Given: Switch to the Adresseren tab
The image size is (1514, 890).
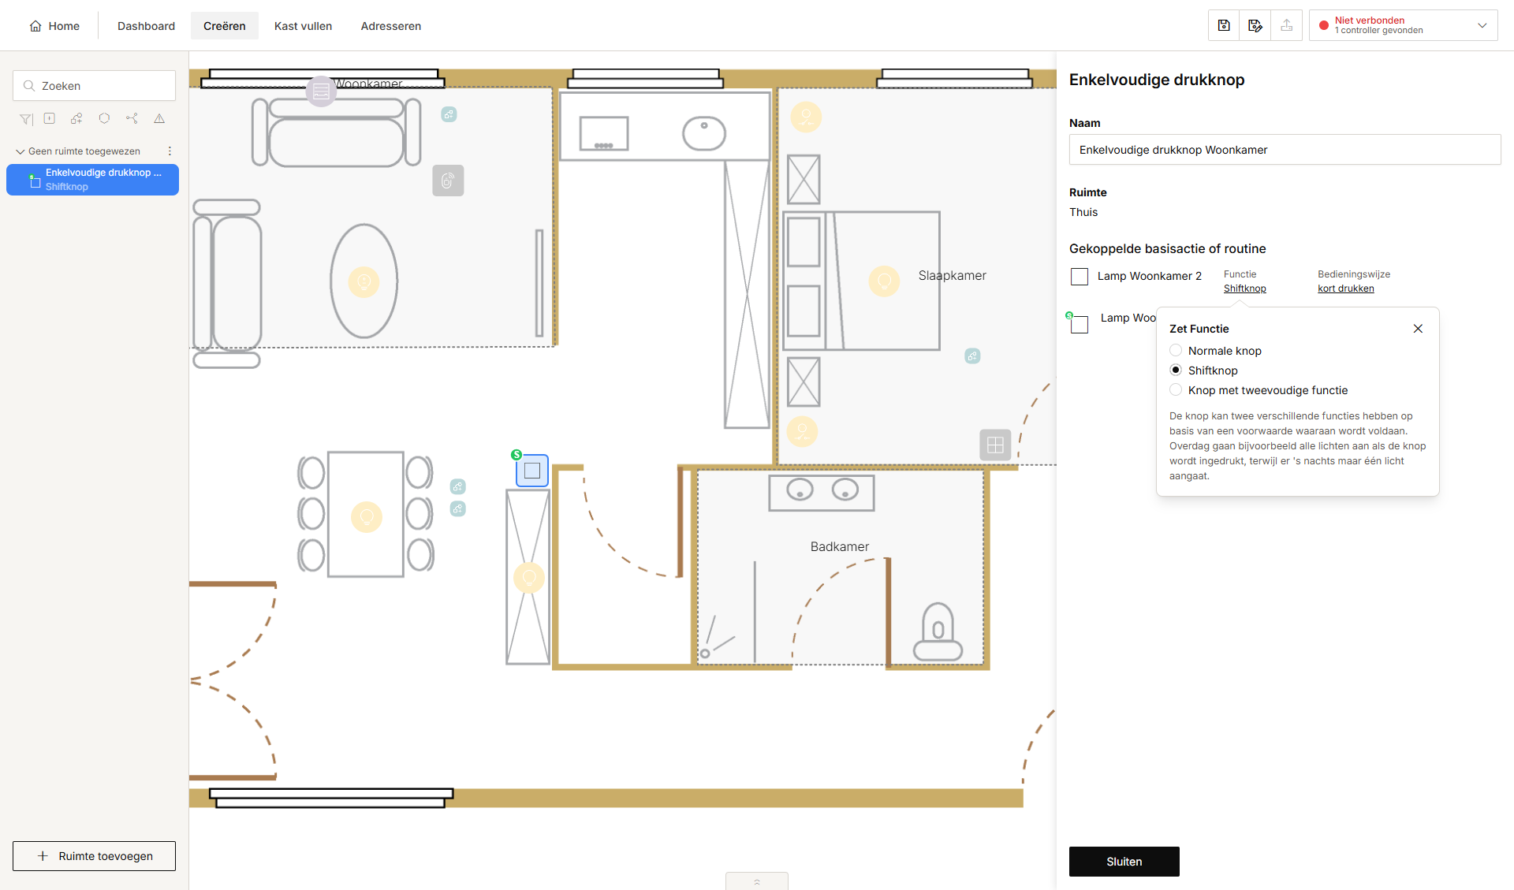Looking at the screenshot, I should [x=391, y=26].
